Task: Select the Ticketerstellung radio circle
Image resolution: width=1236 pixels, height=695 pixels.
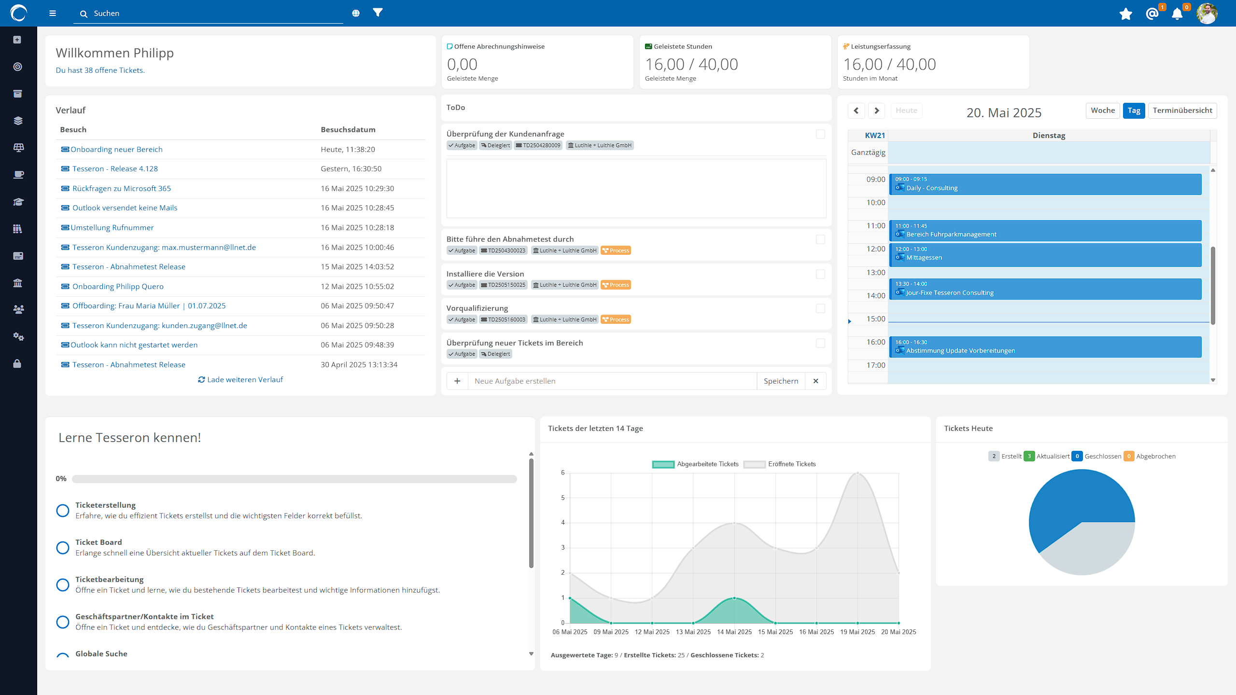Action: pyautogui.click(x=63, y=510)
